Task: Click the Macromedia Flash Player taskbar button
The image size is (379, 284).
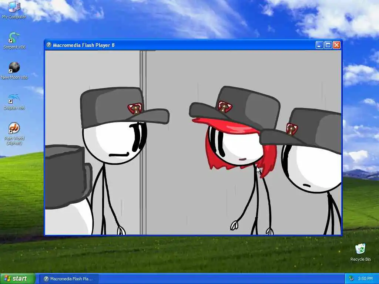Action: coord(68,279)
